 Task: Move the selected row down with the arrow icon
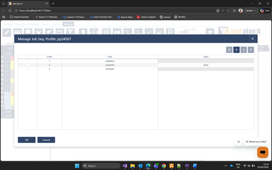244,50
